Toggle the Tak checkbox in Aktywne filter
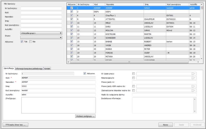Image resolution: width=206 pixels, height=129 pixels. (x=22, y=42)
